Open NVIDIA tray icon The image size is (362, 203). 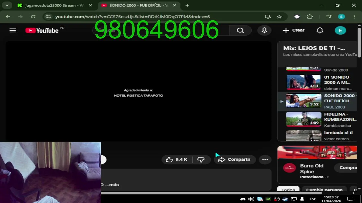click(268, 199)
